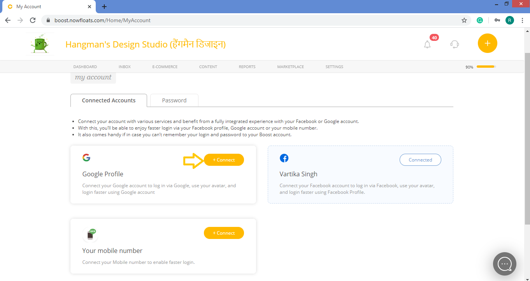This screenshot has height=281, width=530.
Task: Click the notification bell icon
Action: coord(427,44)
